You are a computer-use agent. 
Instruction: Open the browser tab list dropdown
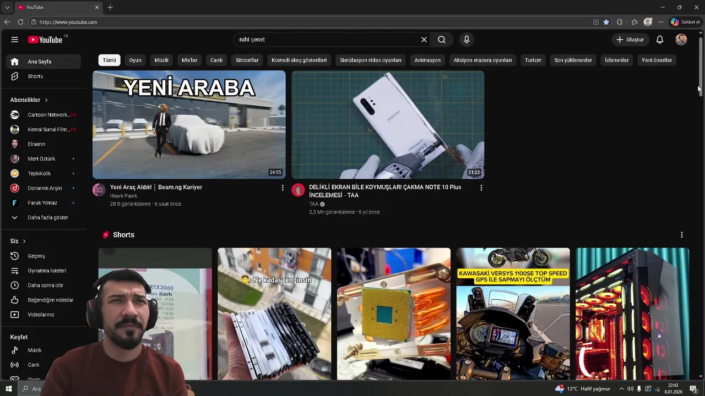(7, 7)
